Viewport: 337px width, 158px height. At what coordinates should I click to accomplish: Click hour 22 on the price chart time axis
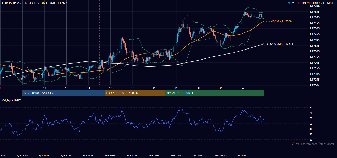pos(177,88)
